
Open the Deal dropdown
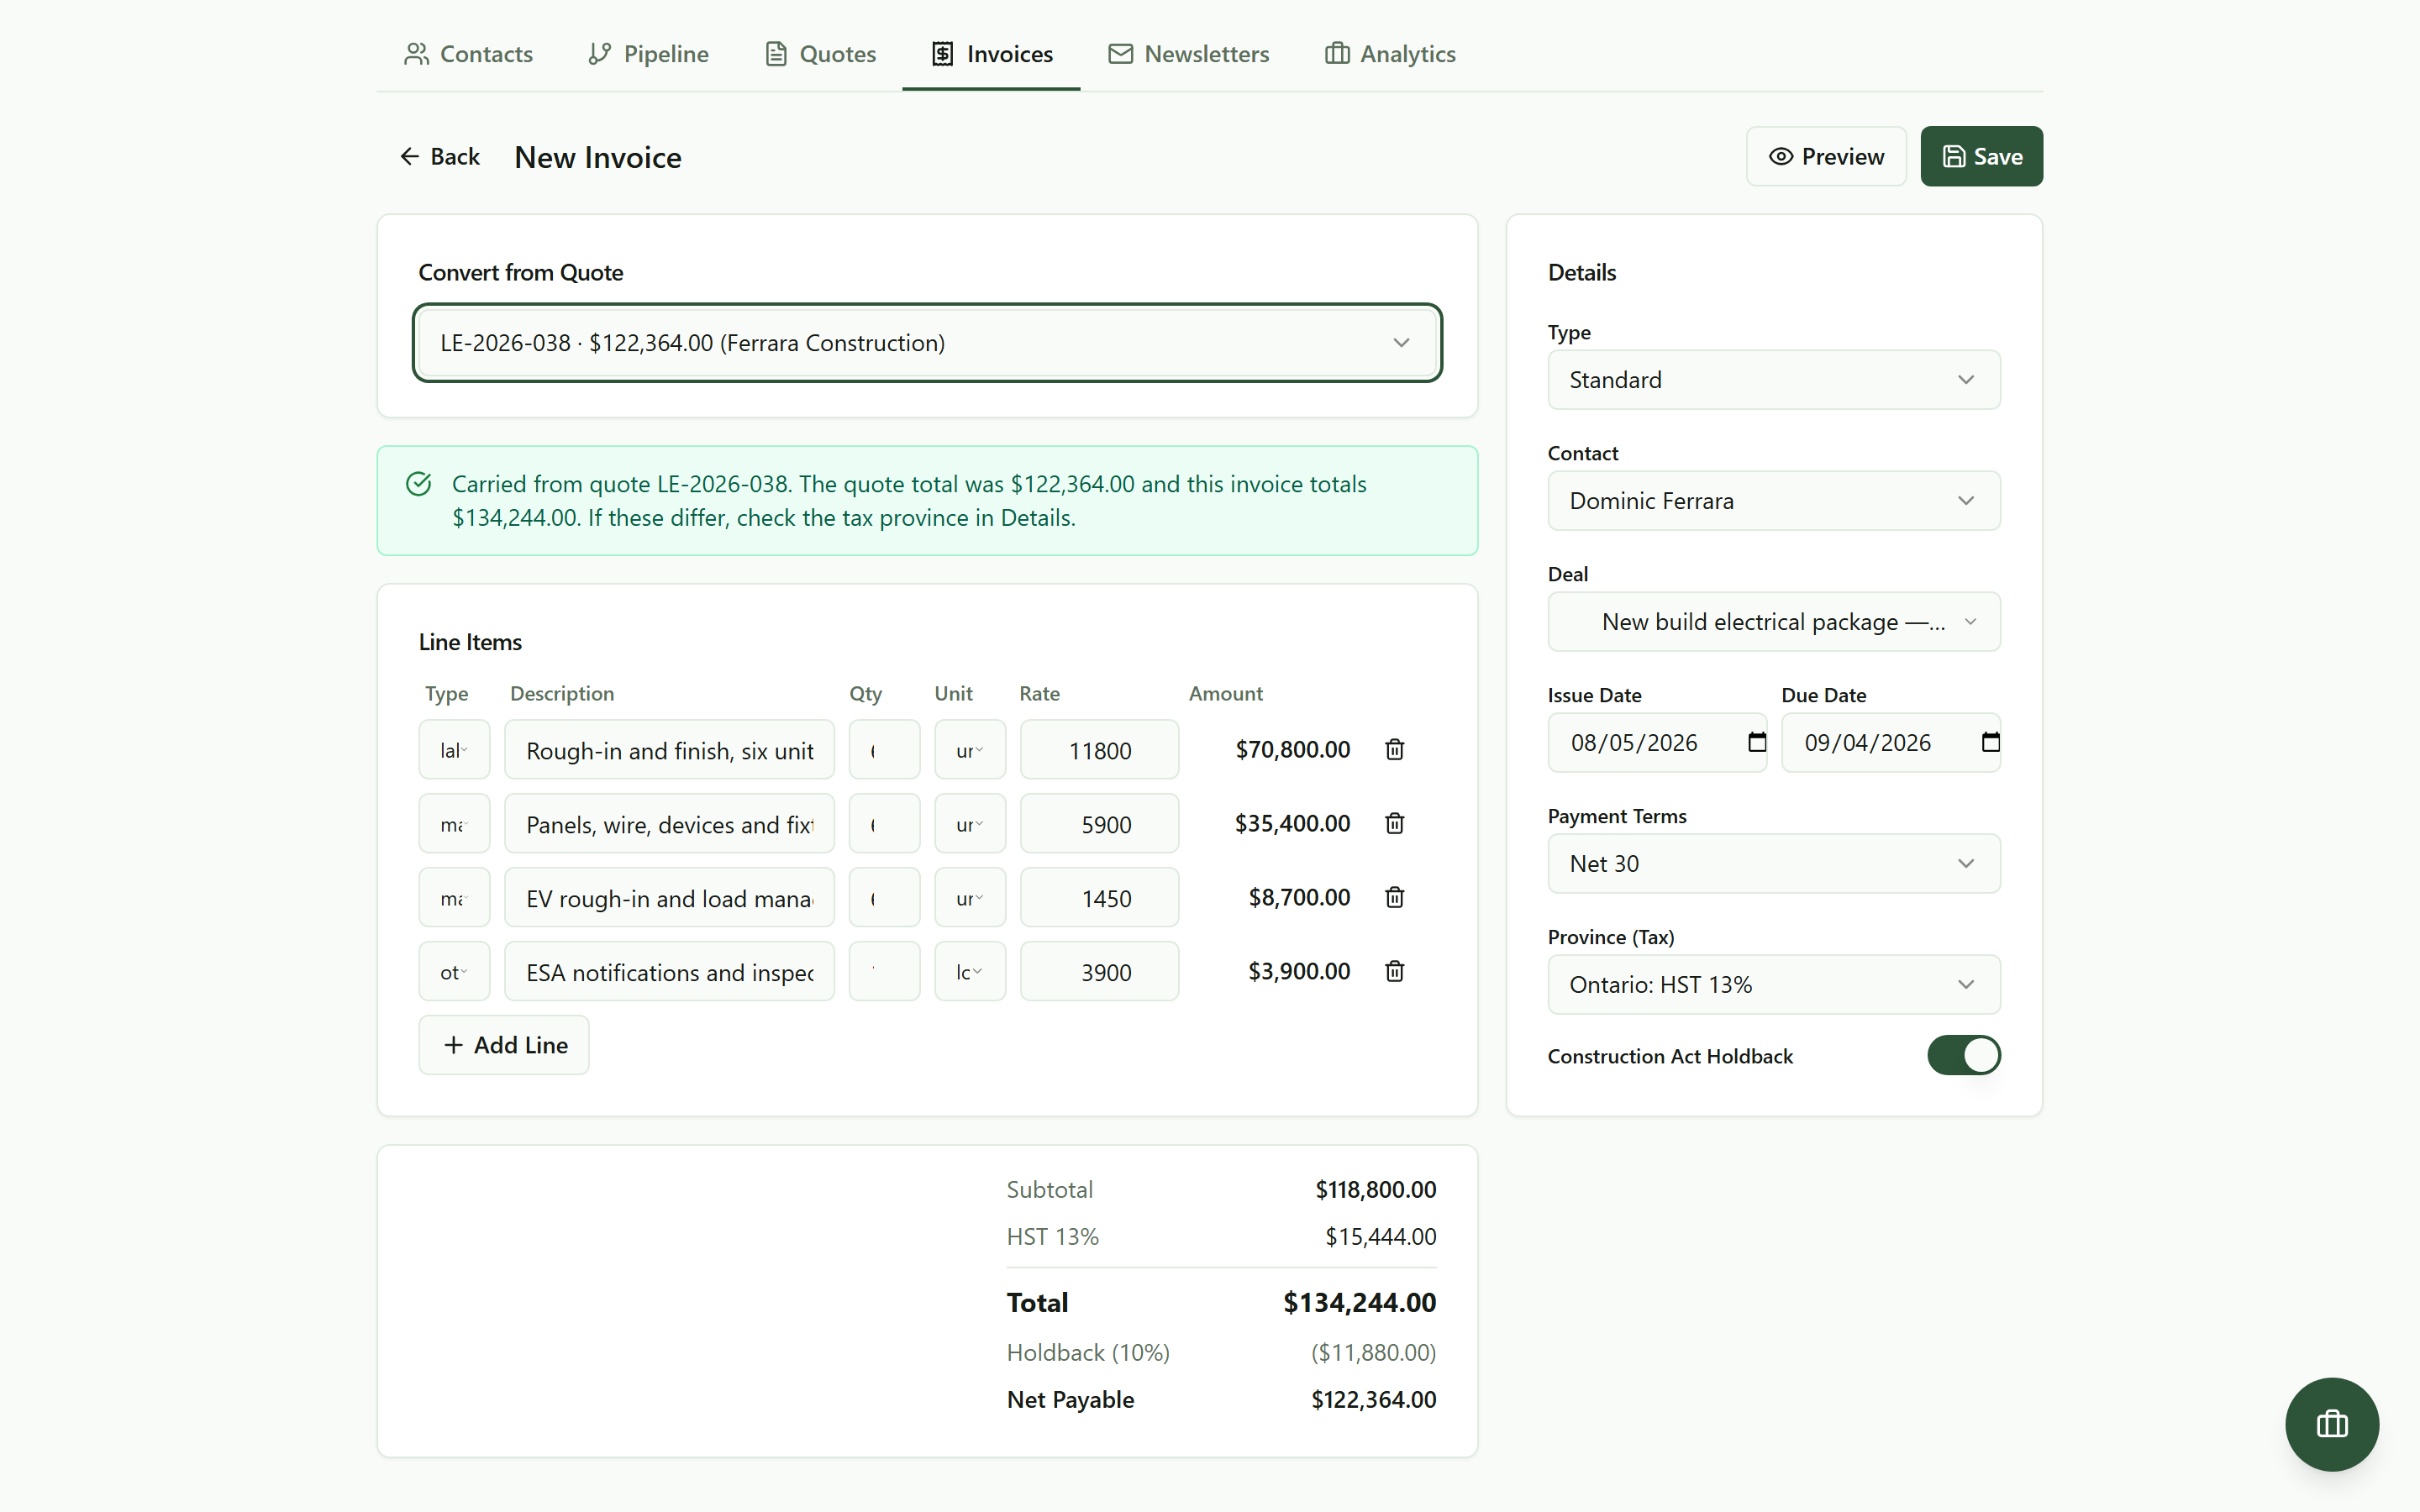(x=1773, y=622)
